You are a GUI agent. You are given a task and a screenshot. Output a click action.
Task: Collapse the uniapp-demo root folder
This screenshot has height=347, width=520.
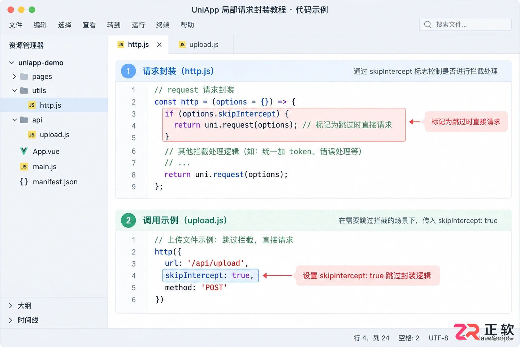pos(12,63)
